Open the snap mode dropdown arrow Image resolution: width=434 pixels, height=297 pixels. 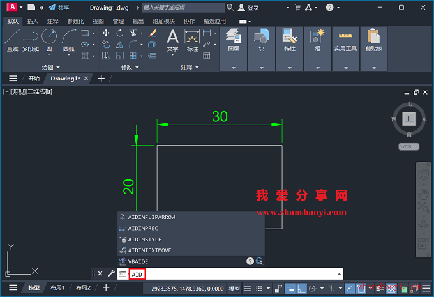(268, 289)
